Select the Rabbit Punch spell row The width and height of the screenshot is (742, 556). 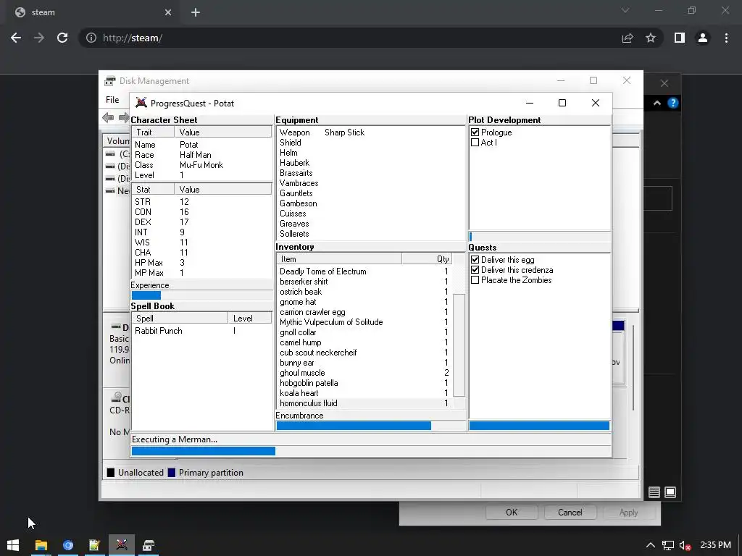tap(201, 331)
